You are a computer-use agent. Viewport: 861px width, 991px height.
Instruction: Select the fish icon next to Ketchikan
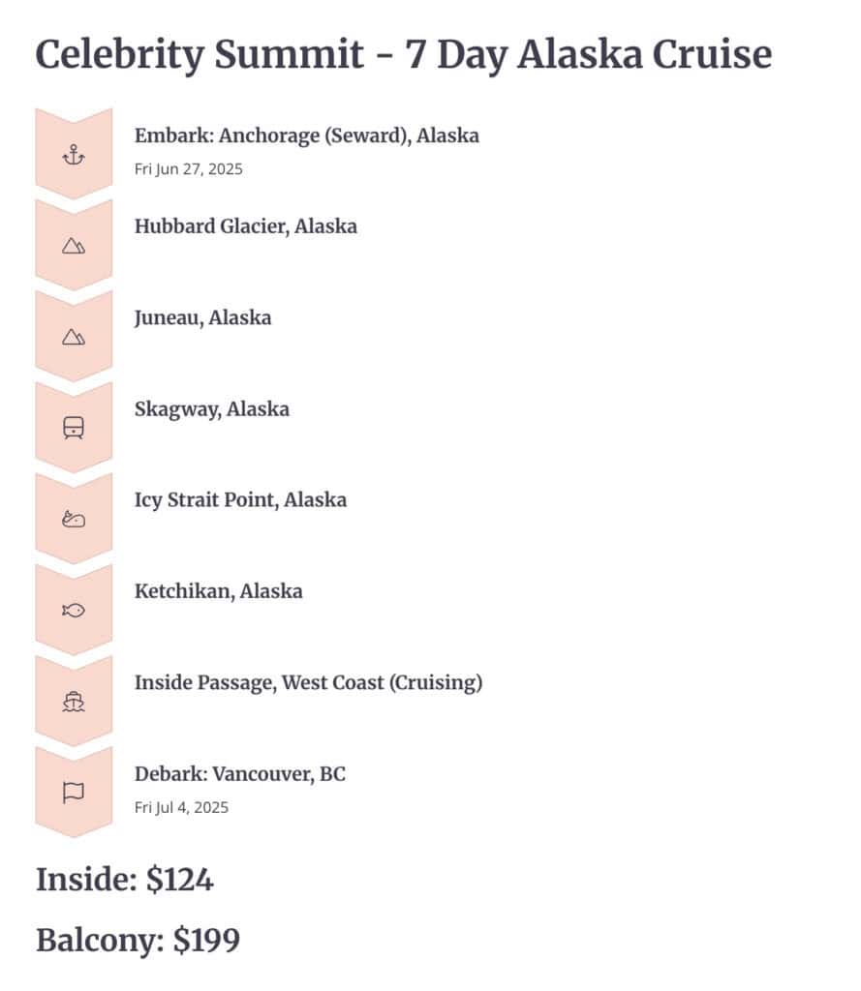[74, 611]
